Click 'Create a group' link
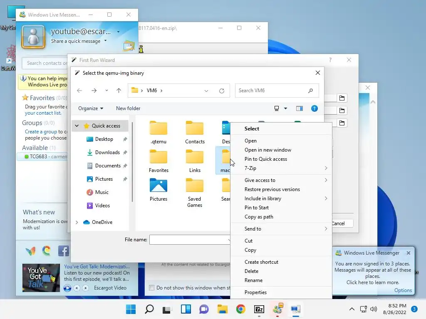The height and width of the screenshot is (319, 426). tap(41, 132)
